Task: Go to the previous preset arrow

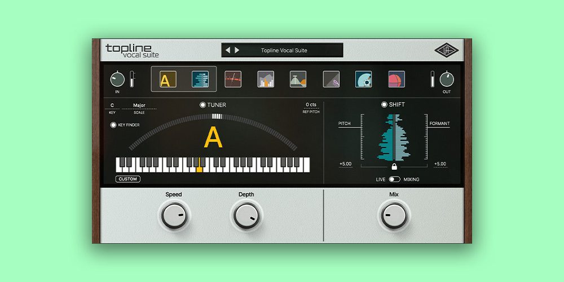Action: [x=228, y=50]
